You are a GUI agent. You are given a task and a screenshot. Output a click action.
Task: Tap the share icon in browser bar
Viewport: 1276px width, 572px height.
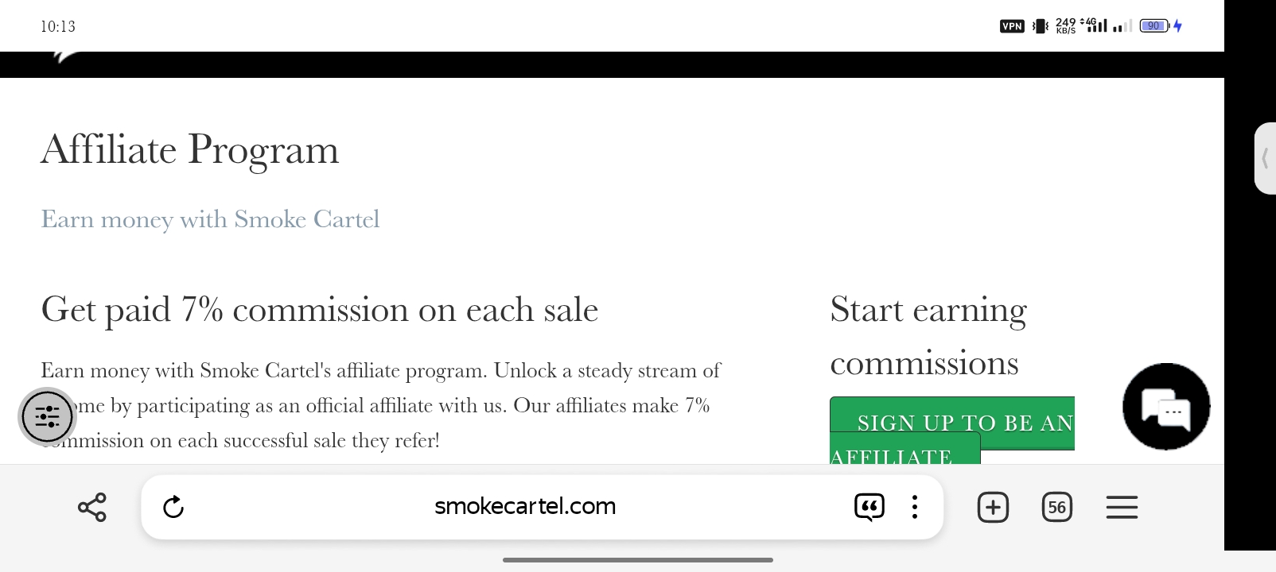tap(92, 507)
